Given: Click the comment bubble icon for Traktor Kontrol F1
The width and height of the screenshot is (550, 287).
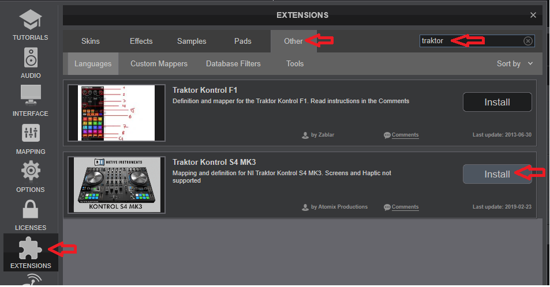Looking at the screenshot, I should pos(387,135).
